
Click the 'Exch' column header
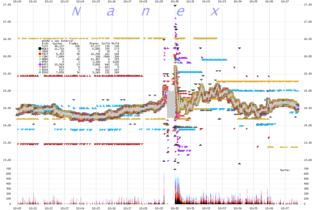coord(45,44)
